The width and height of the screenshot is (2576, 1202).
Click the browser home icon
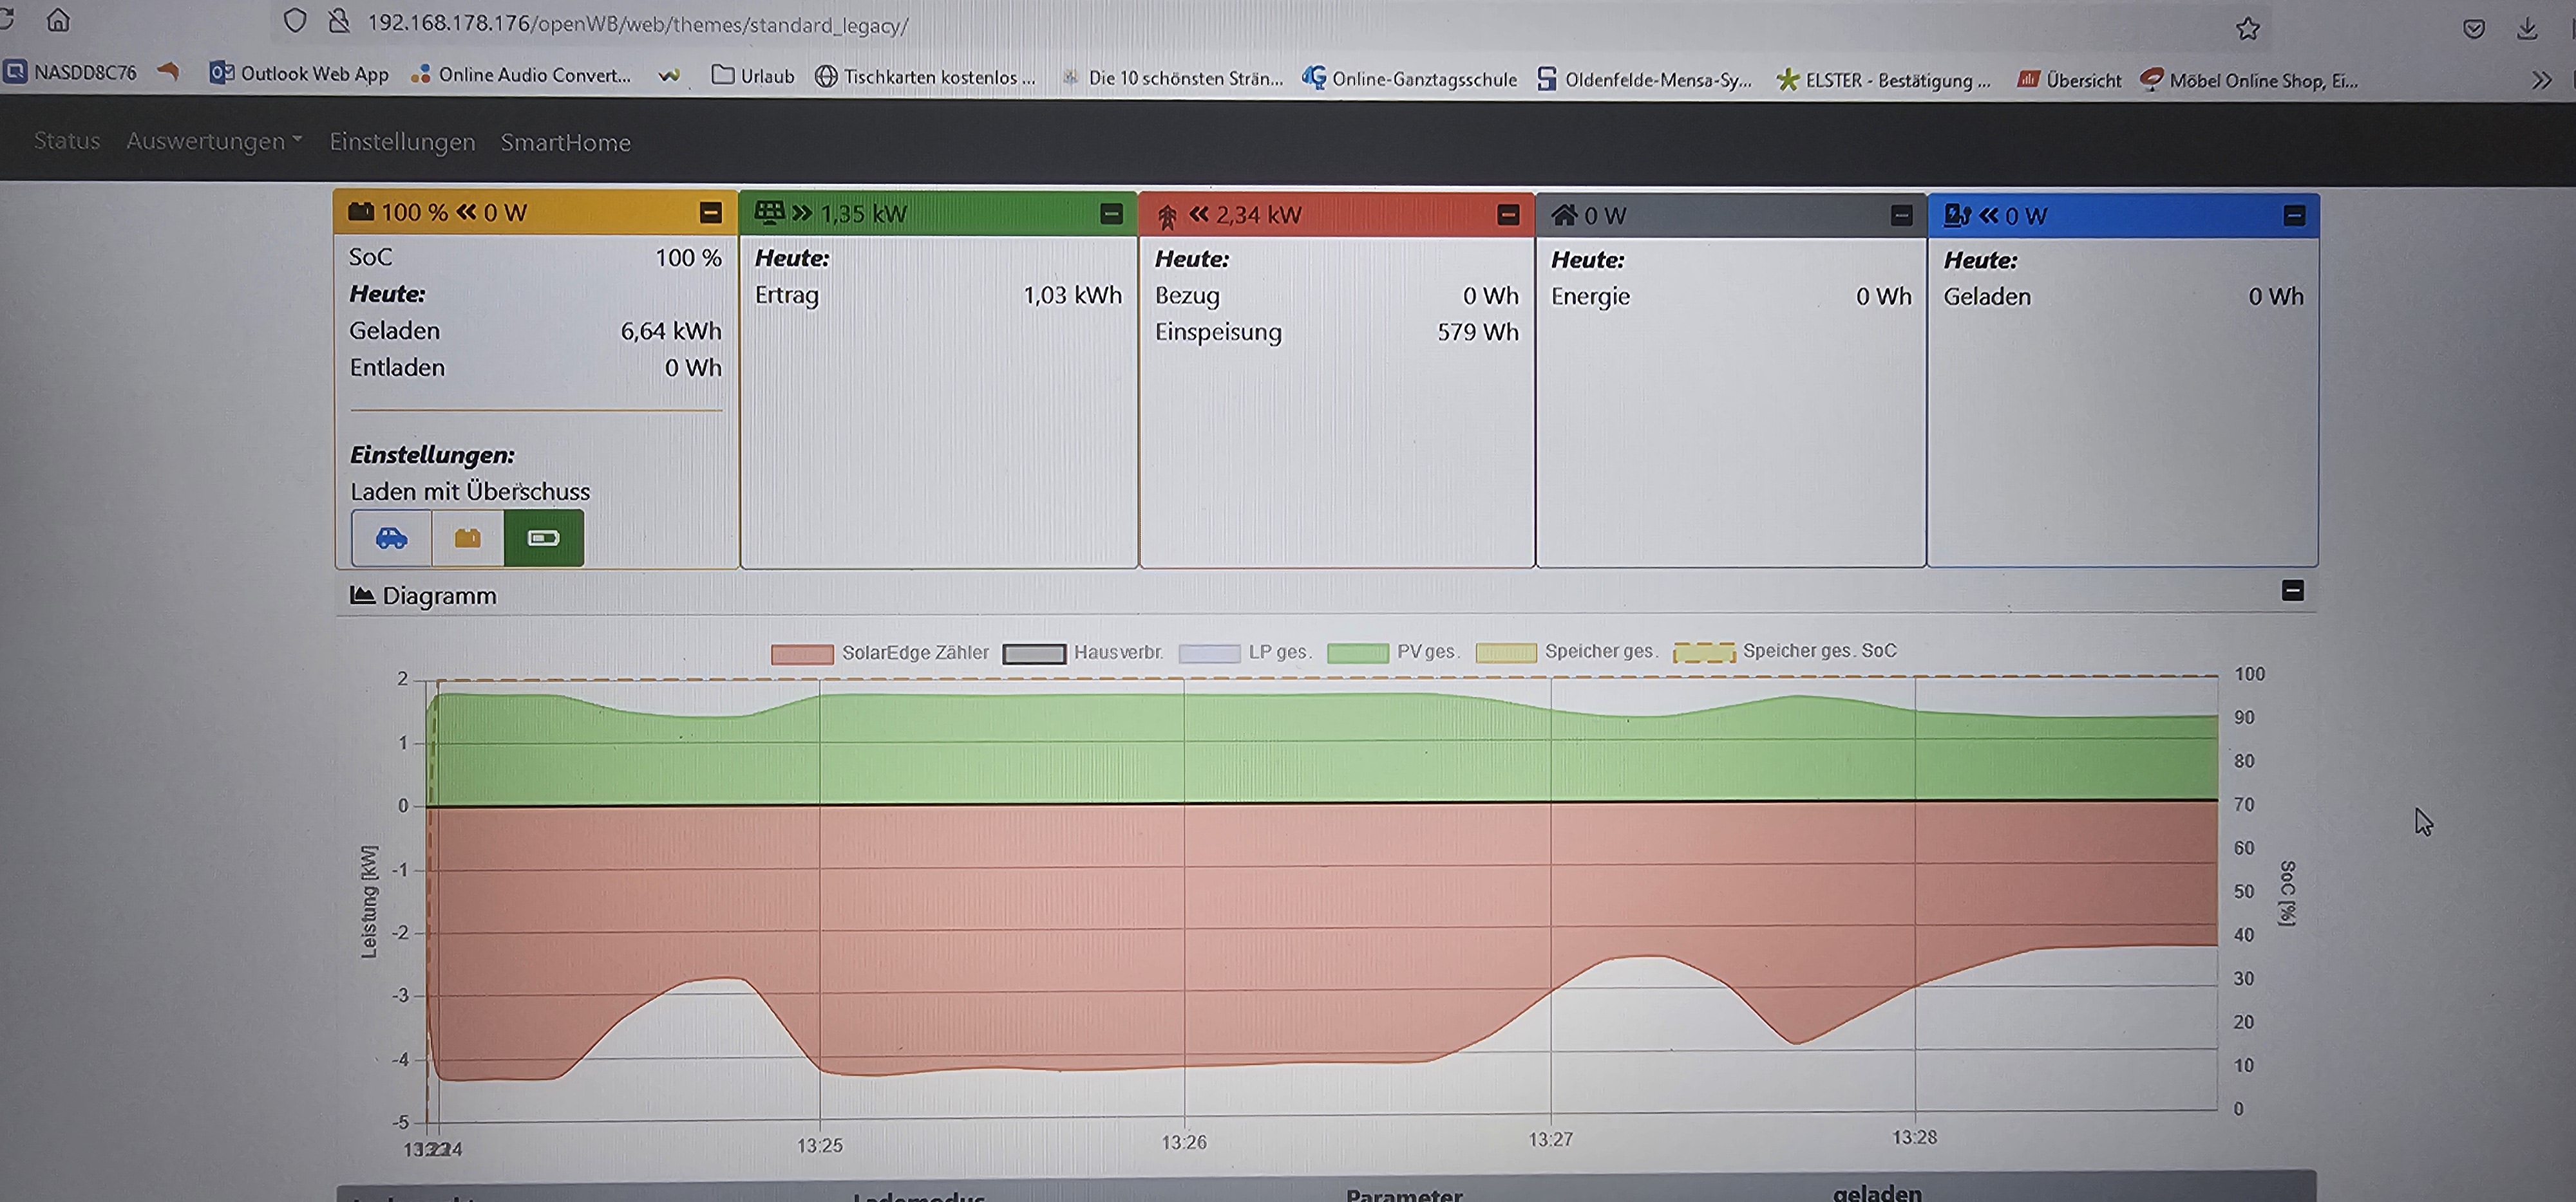(58, 20)
